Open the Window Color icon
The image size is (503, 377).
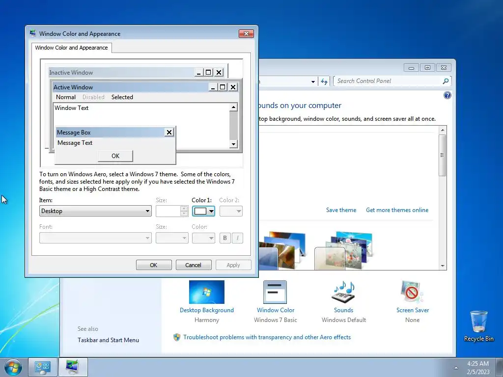point(275,292)
